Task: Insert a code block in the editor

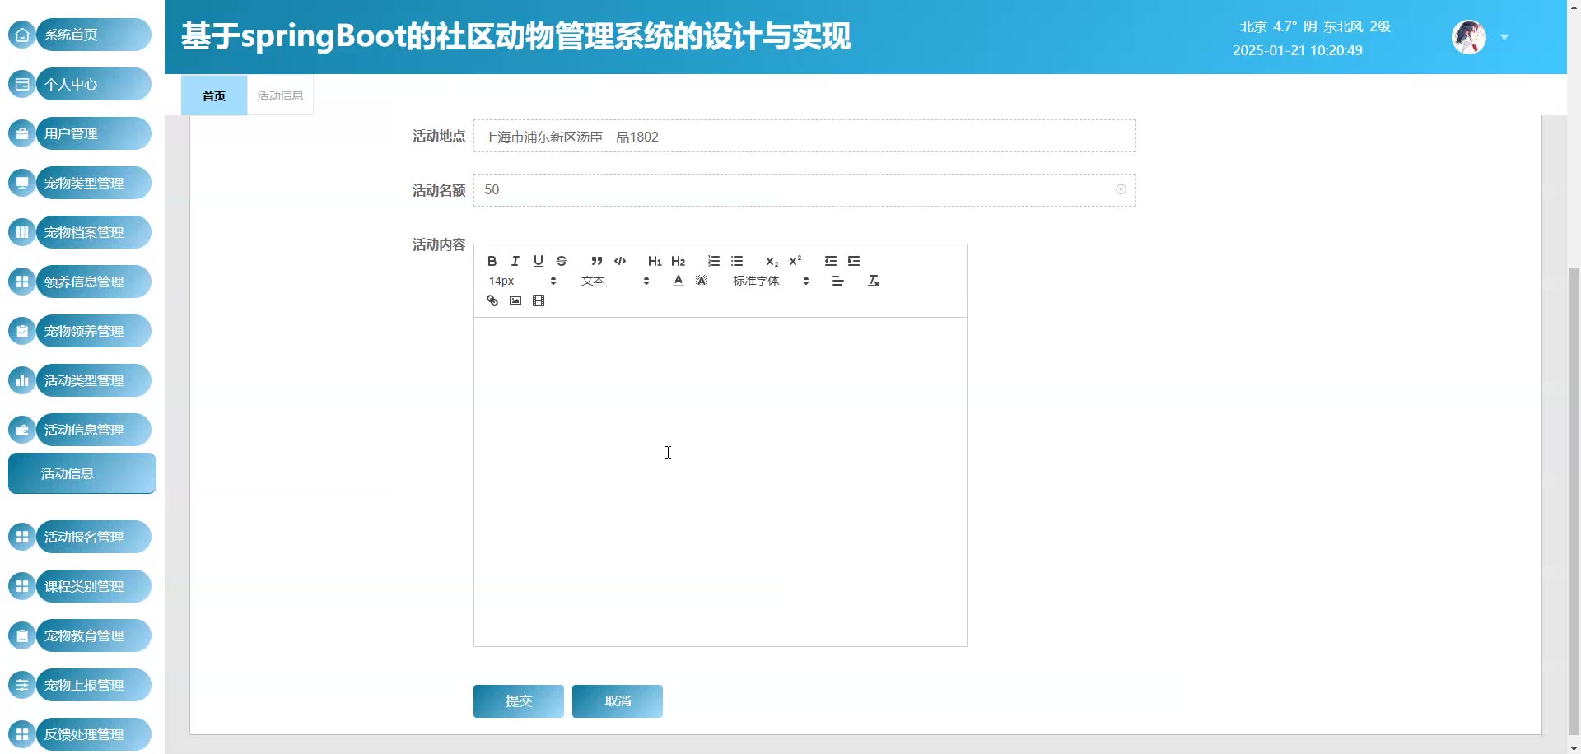Action: pyautogui.click(x=620, y=261)
